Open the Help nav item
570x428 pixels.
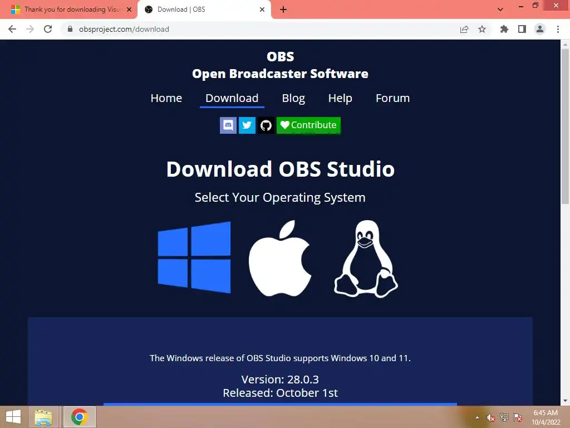(x=340, y=98)
